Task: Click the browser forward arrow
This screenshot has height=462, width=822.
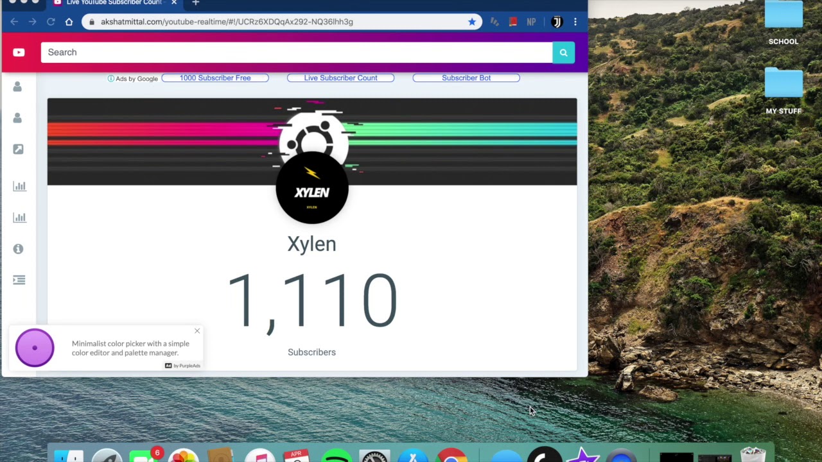Action: (x=32, y=22)
